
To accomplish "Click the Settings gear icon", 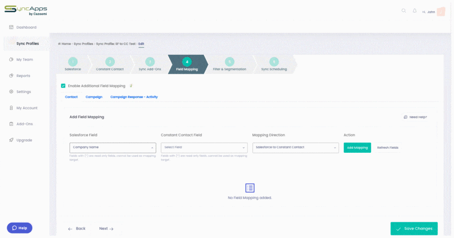I will (11, 92).
